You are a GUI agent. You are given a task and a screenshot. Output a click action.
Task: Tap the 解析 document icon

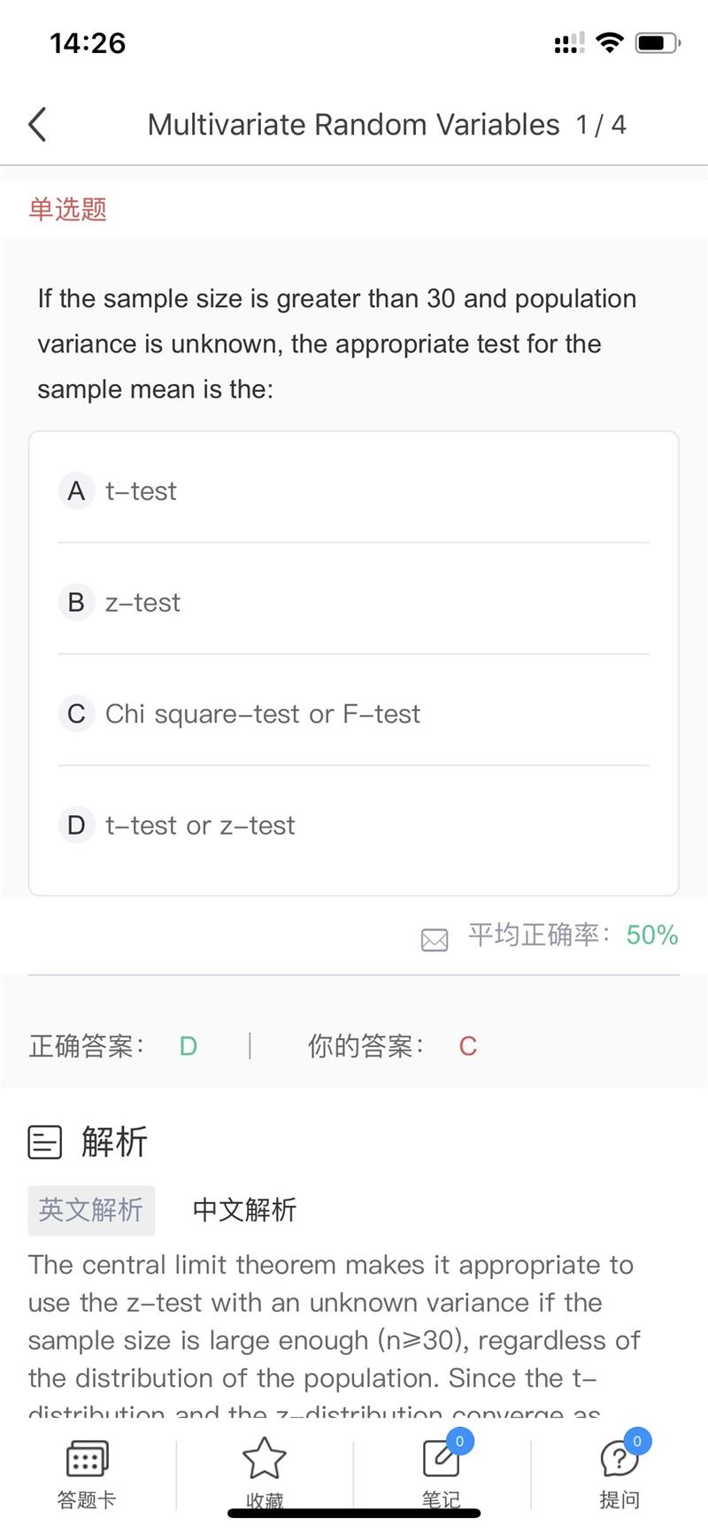pos(45,1142)
